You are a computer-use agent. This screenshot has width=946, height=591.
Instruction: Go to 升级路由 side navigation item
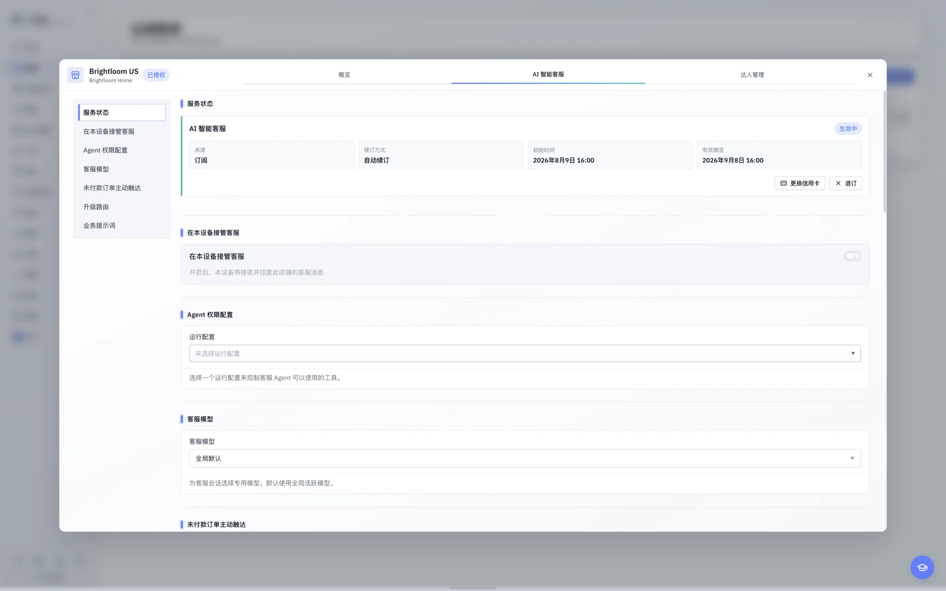[x=122, y=207]
